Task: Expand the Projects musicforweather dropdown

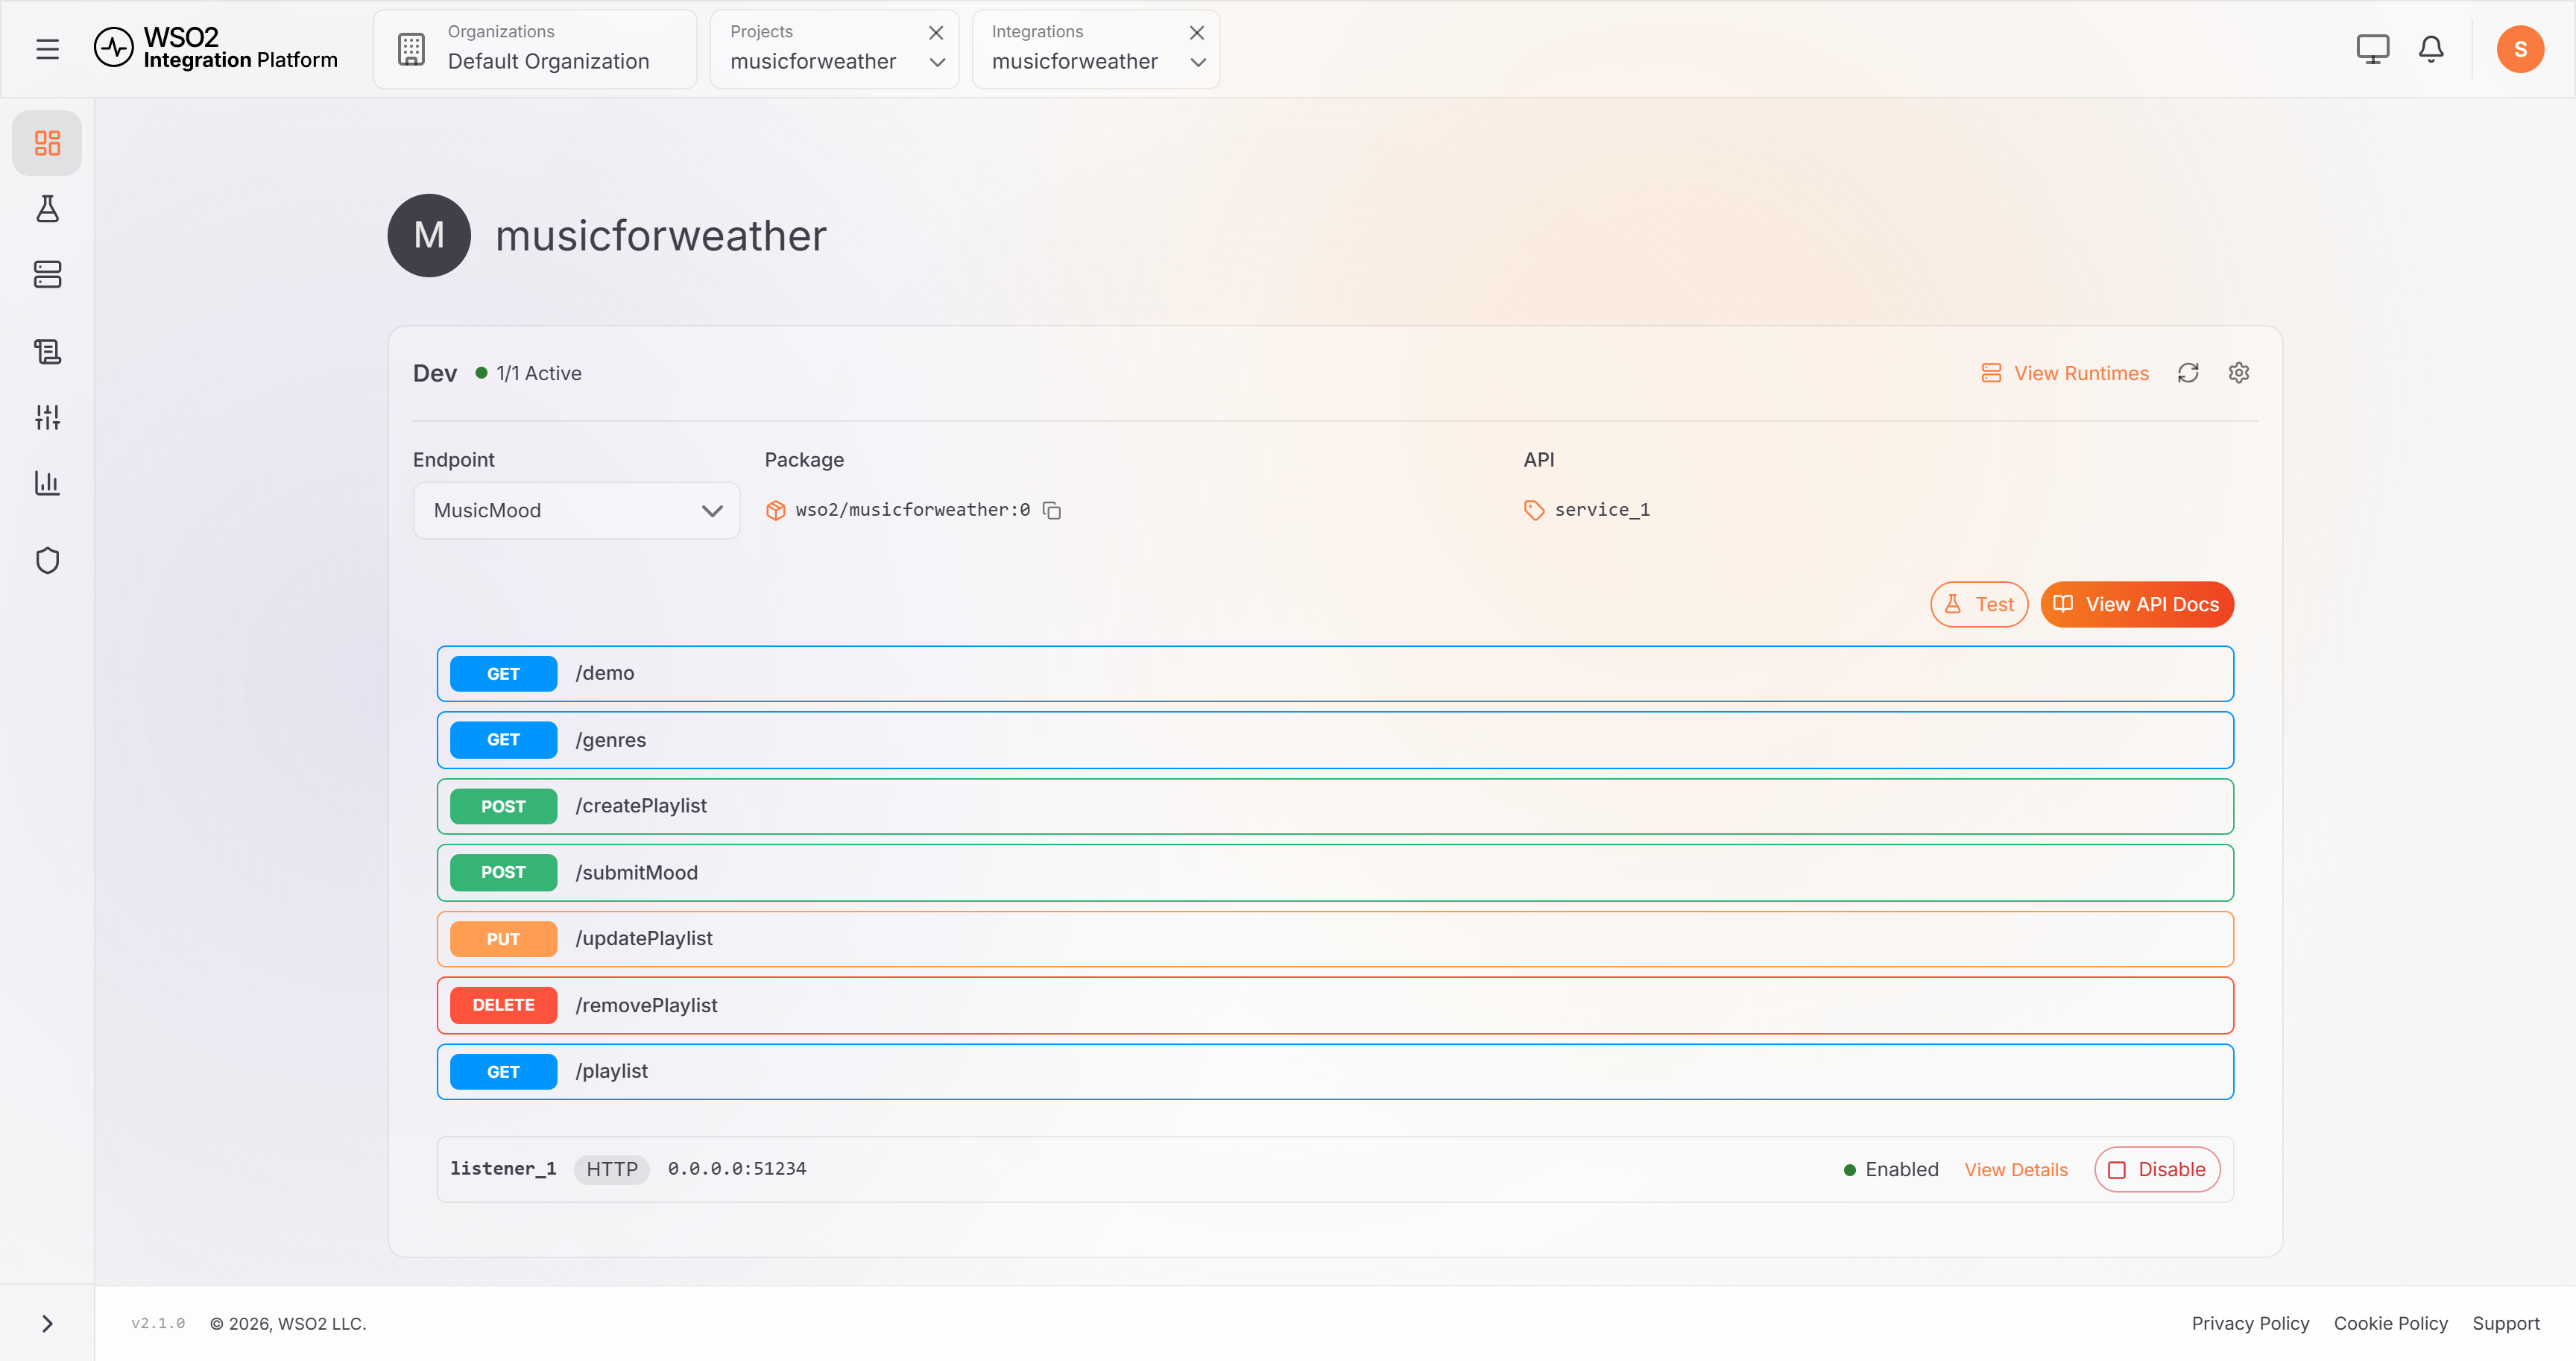Action: [937, 62]
